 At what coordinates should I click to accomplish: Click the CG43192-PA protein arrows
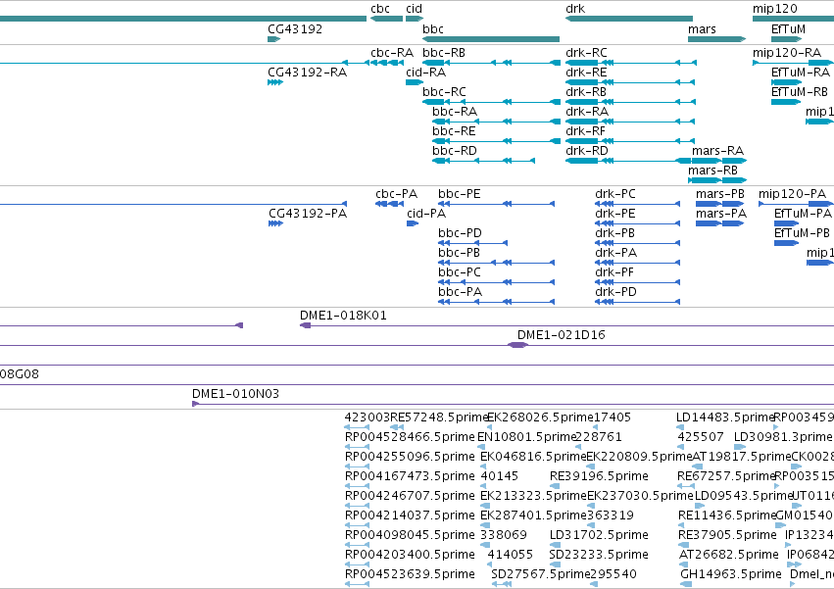click(x=275, y=223)
